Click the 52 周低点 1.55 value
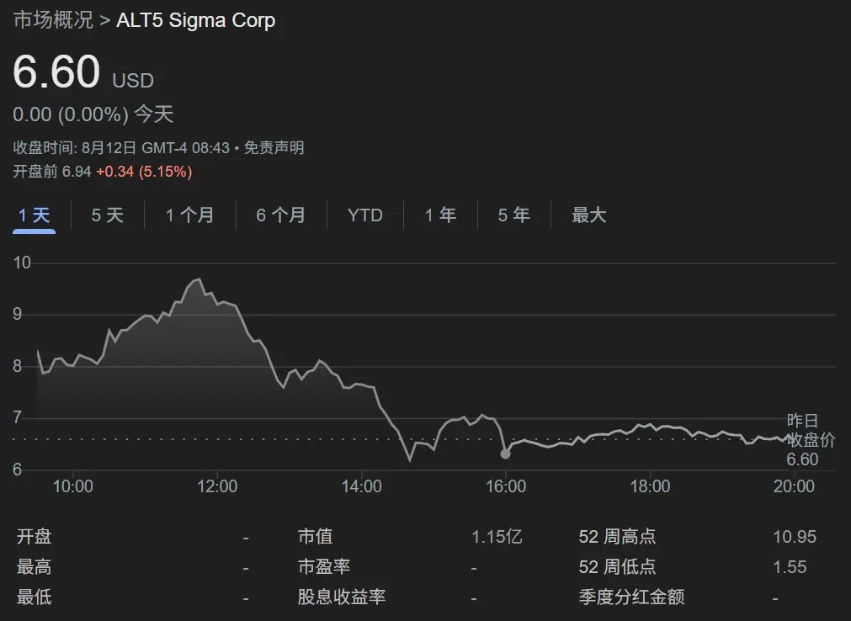This screenshot has height=621, width=851. (790, 567)
